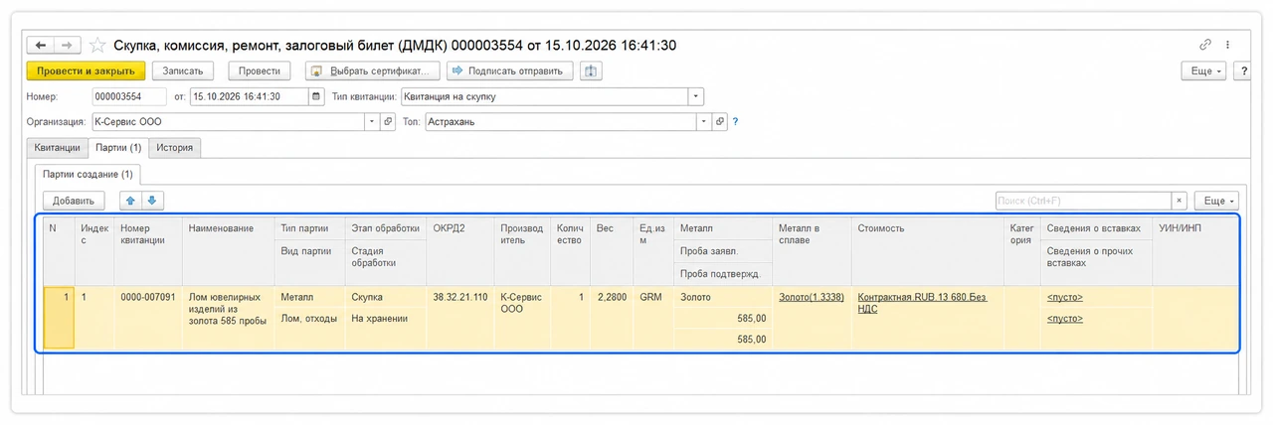Click into the date field 15.10.2026 16:41:30
1273x425 pixels.
250,97
